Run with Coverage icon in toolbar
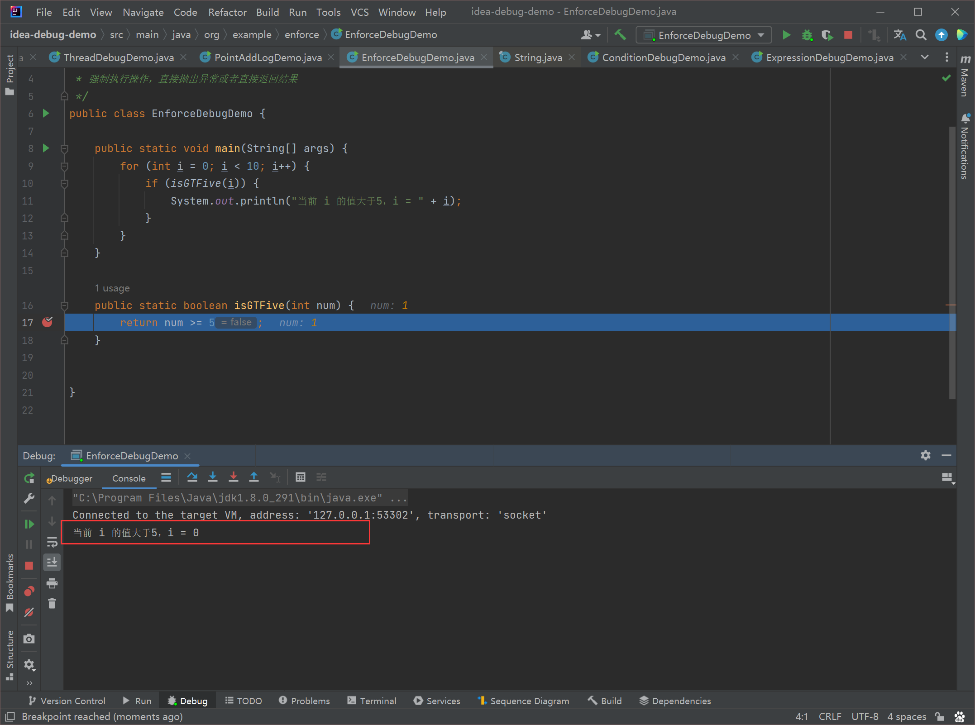This screenshot has width=975, height=725. pos(827,35)
